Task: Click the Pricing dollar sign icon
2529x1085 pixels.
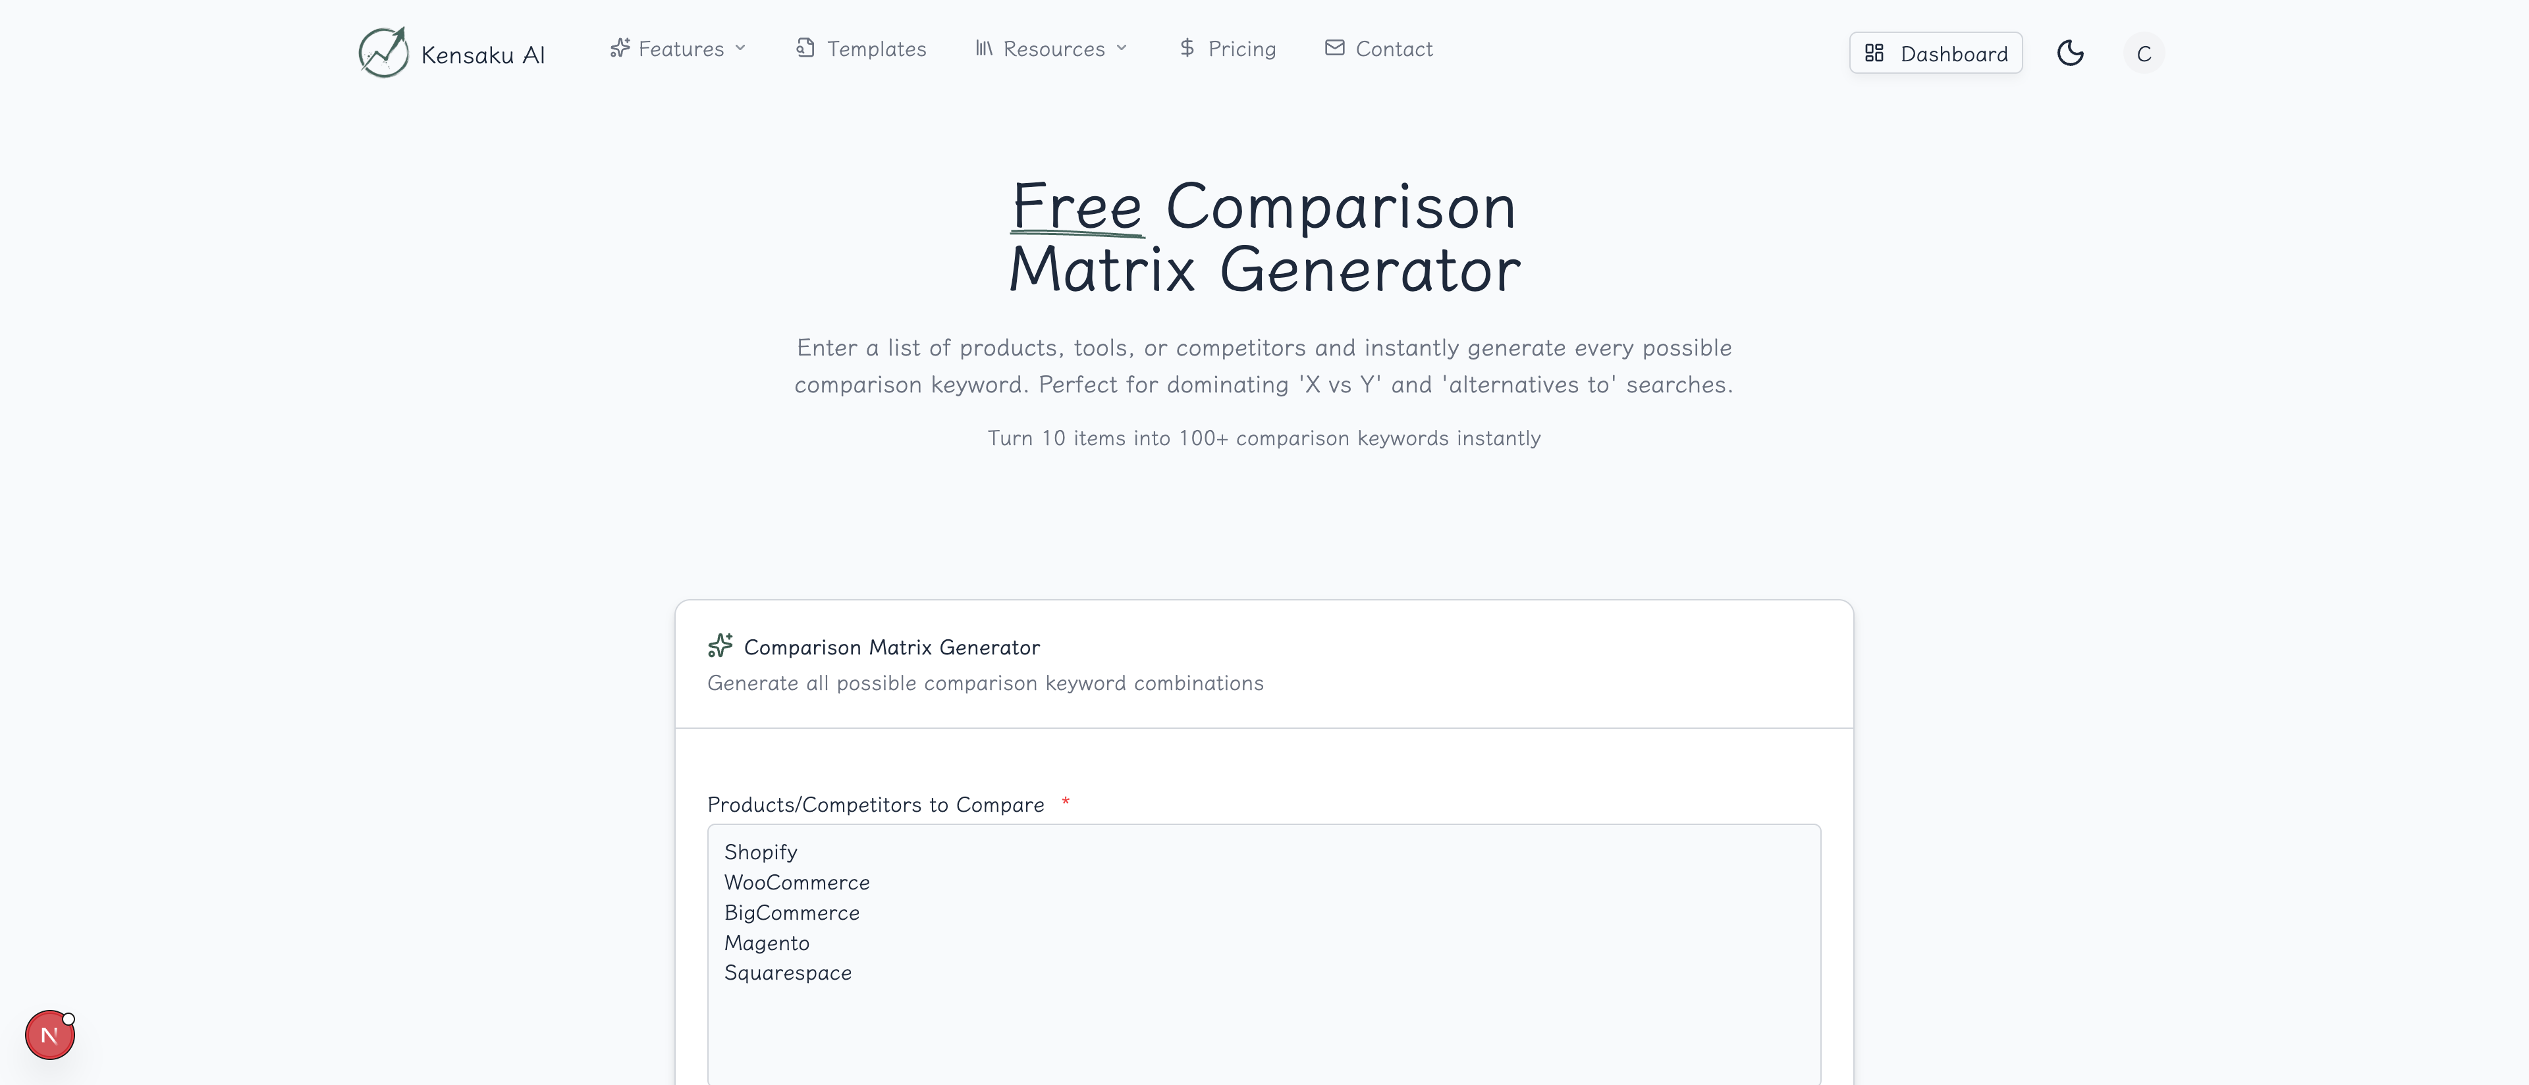Action: tap(1187, 48)
